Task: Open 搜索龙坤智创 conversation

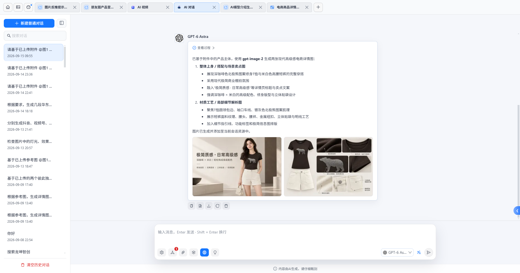Action: click(34, 252)
